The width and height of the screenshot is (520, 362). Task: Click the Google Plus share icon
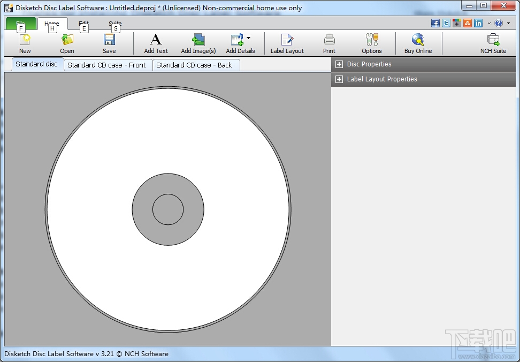(457, 23)
